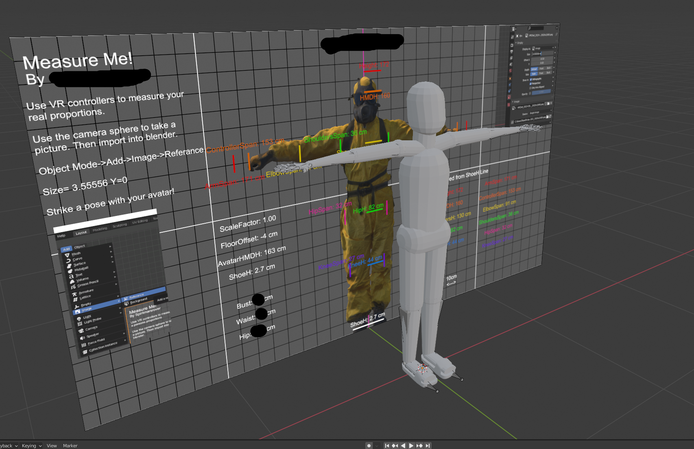Jump to the next keyframe
The image size is (694, 449).
point(419,446)
